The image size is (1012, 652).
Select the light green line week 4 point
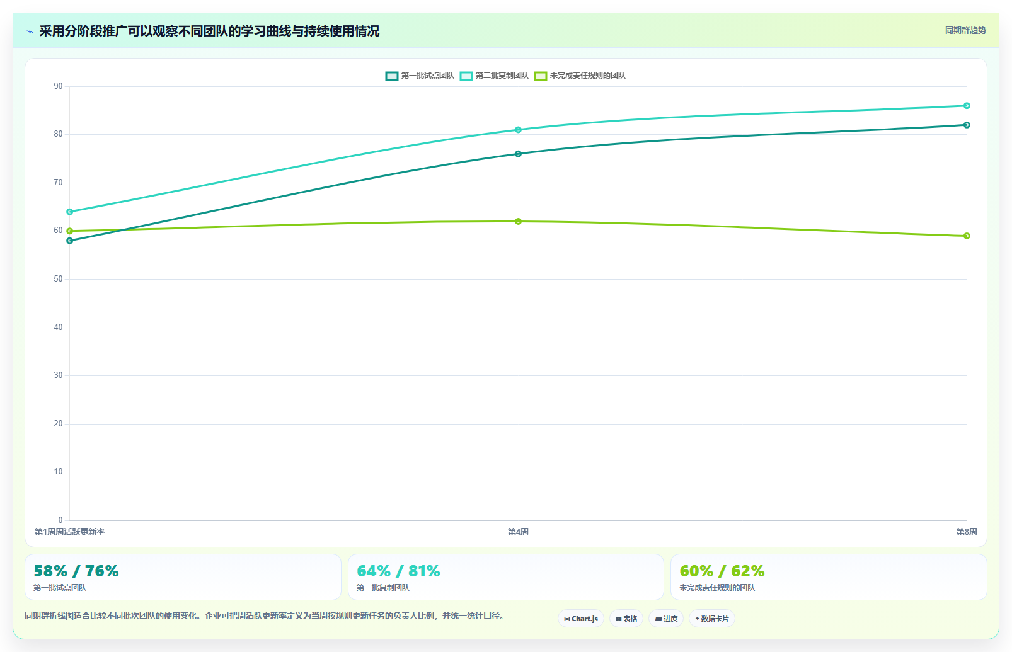[518, 222]
